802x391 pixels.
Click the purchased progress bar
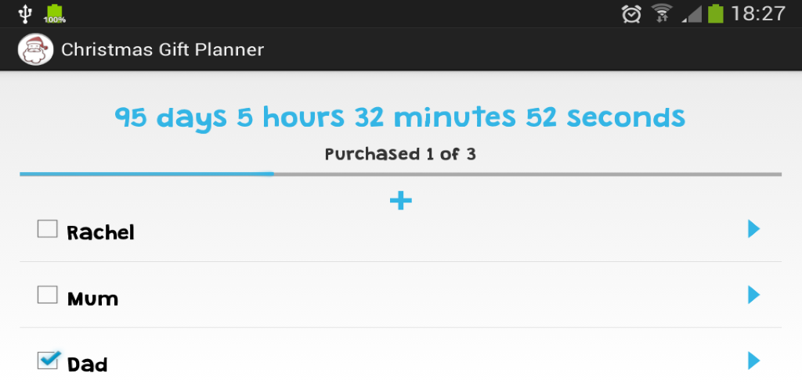(400, 174)
